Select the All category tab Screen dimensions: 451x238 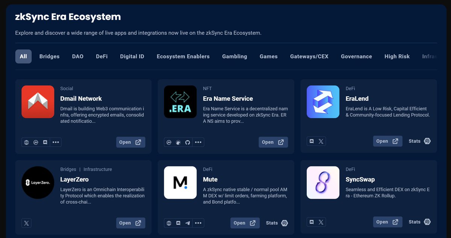(23, 56)
